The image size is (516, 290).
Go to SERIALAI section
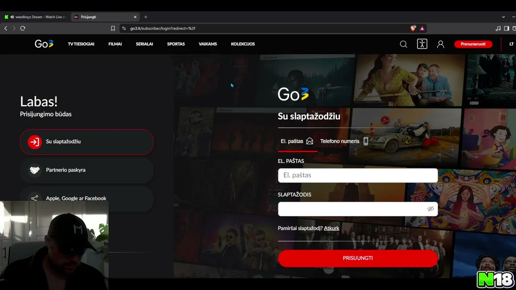144,44
